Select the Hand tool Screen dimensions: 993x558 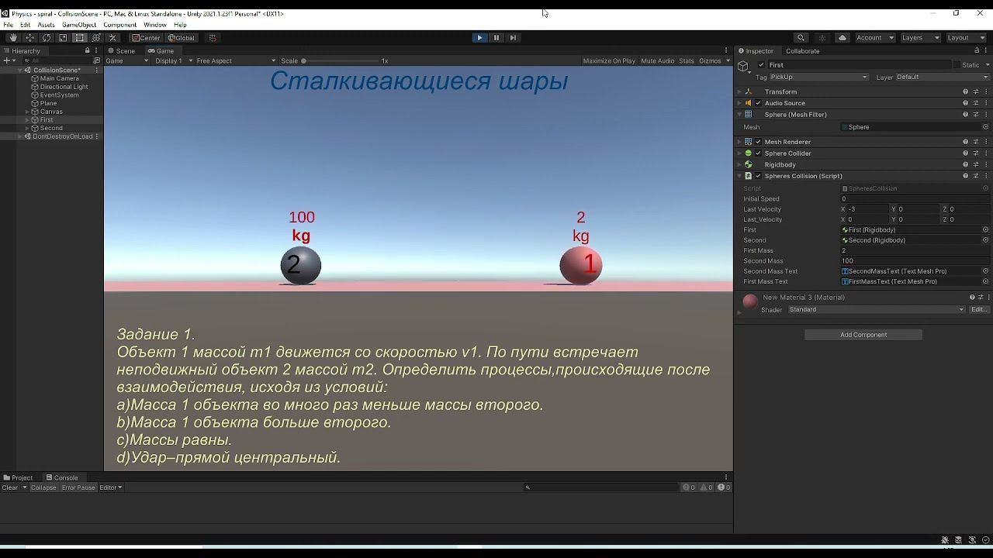click(x=13, y=37)
